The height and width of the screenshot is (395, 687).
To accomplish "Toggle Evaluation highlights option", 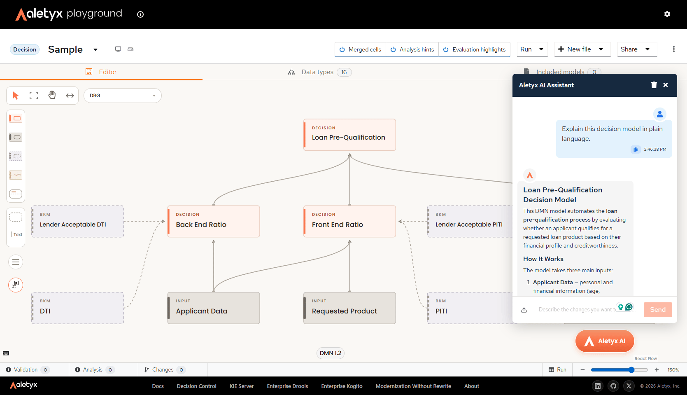I will (474, 49).
